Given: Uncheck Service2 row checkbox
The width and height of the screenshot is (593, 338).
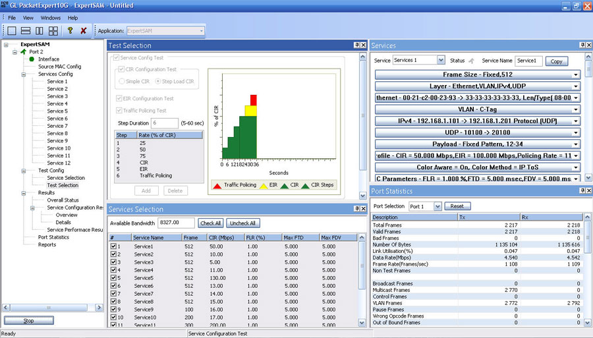Looking at the screenshot, I should pos(113,254).
